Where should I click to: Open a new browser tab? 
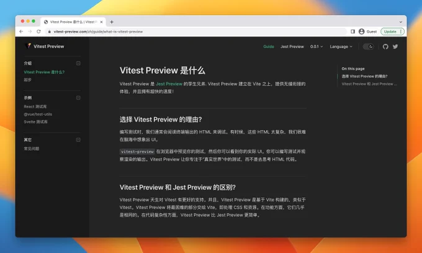click(x=112, y=22)
